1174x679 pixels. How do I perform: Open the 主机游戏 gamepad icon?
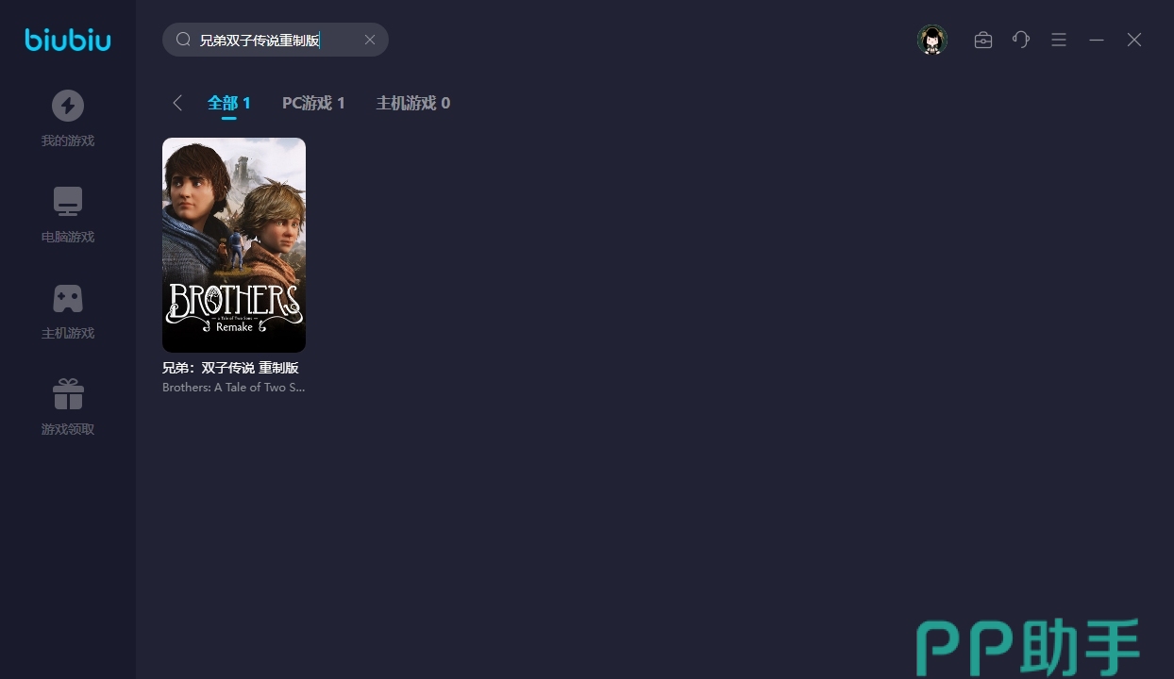[68, 298]
